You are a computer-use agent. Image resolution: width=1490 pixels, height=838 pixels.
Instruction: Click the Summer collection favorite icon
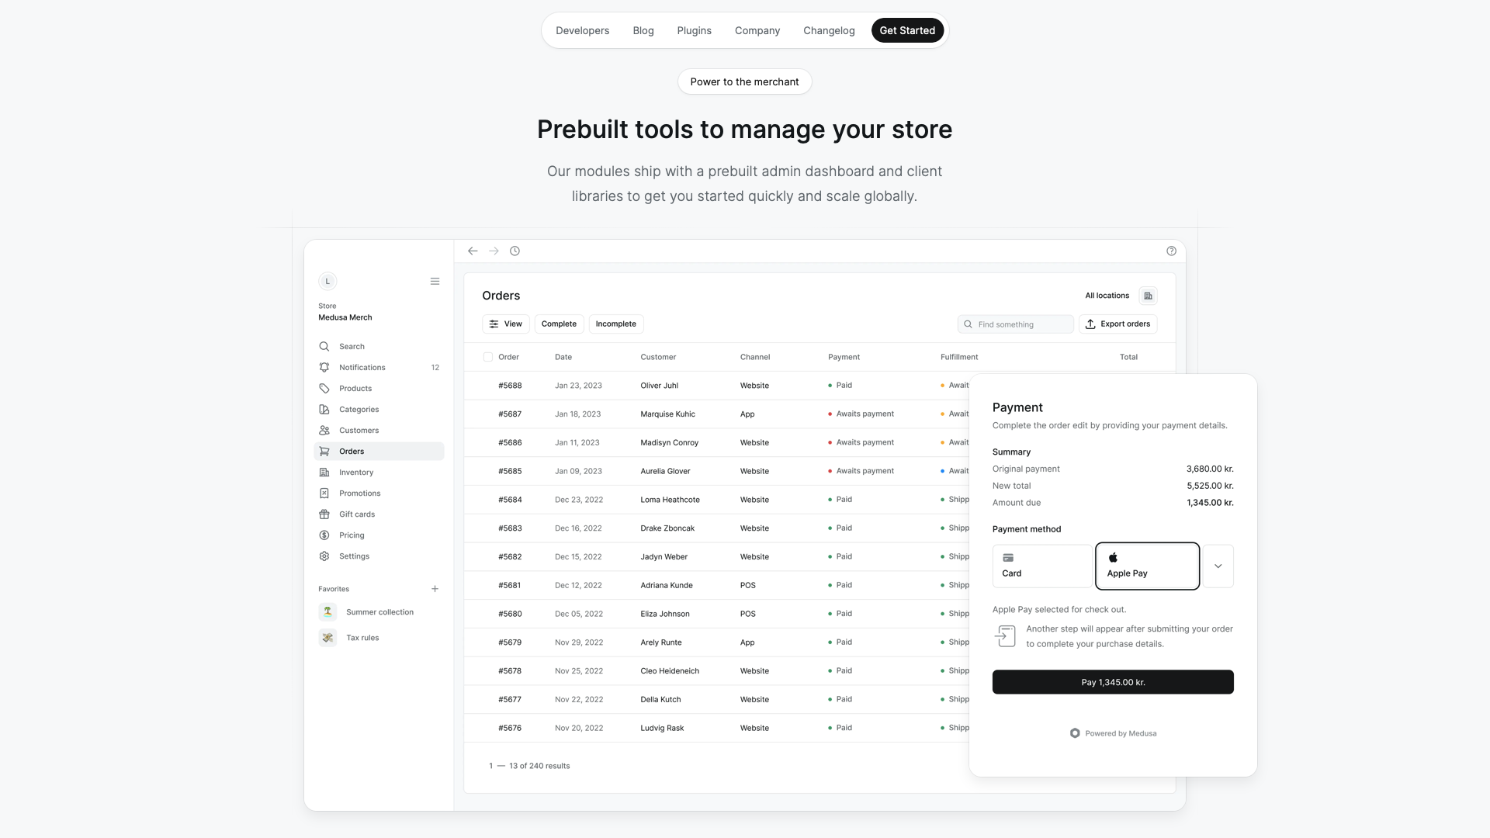point(327,612)
